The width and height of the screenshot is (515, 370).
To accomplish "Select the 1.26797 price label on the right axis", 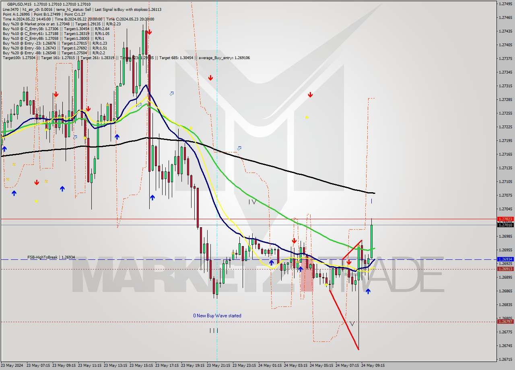I will [x=505, y=321].
